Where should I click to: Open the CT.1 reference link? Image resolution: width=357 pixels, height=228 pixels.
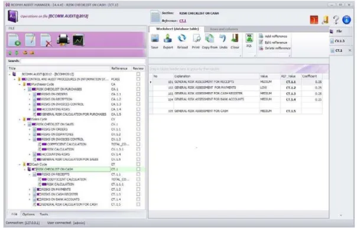pyautogui.click(x=183, y=21)
